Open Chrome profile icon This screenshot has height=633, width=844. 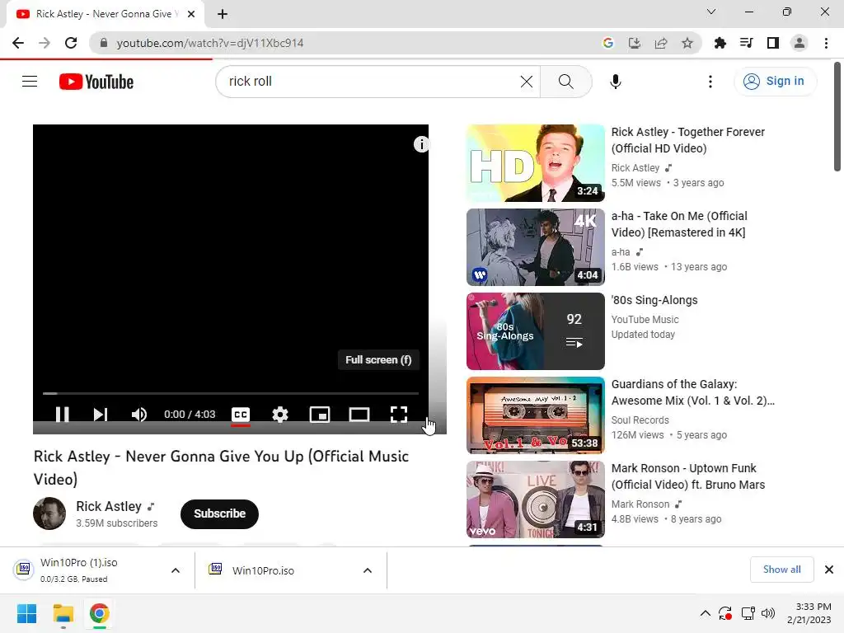(799, 43)
